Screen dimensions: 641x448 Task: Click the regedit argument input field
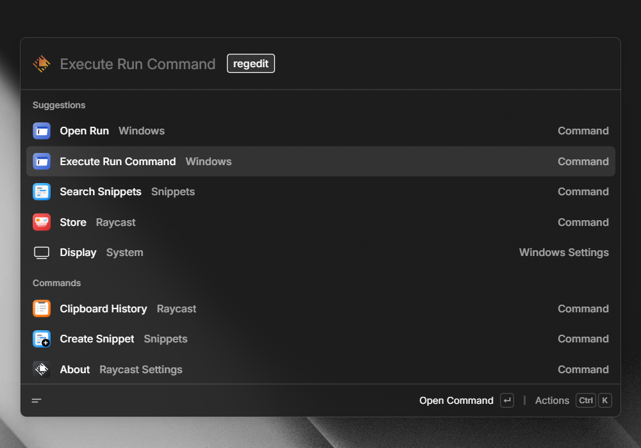(x=251, y=64)
